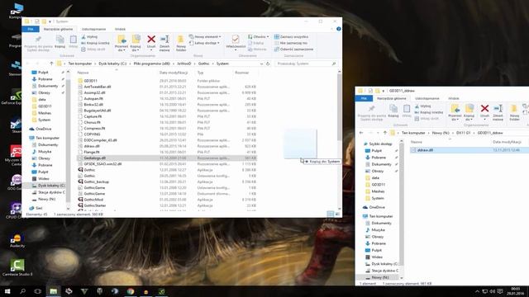The height and width of the screenshot is (297, 529).
Task: Sort by Rozmiar column in System window
Action: pos(241,73)
